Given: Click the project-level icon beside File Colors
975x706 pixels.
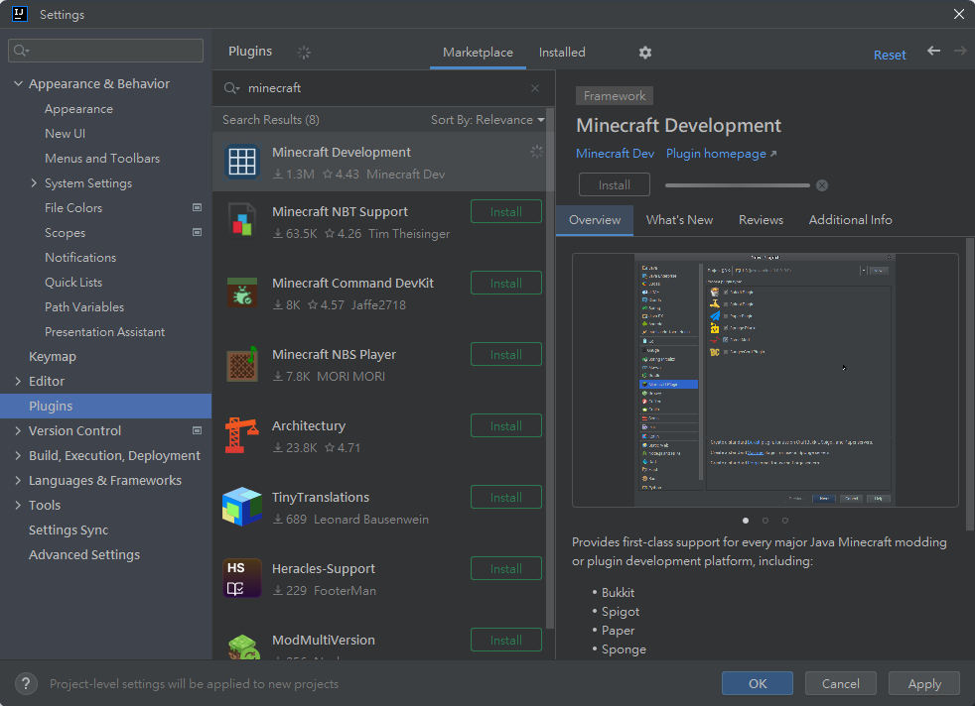Looking at the screenshot, I should click(198, 207).
